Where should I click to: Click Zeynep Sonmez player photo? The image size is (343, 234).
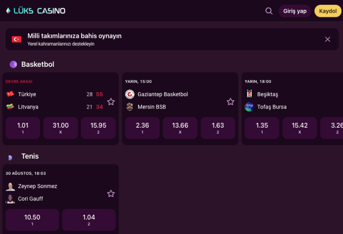[10, 186]
